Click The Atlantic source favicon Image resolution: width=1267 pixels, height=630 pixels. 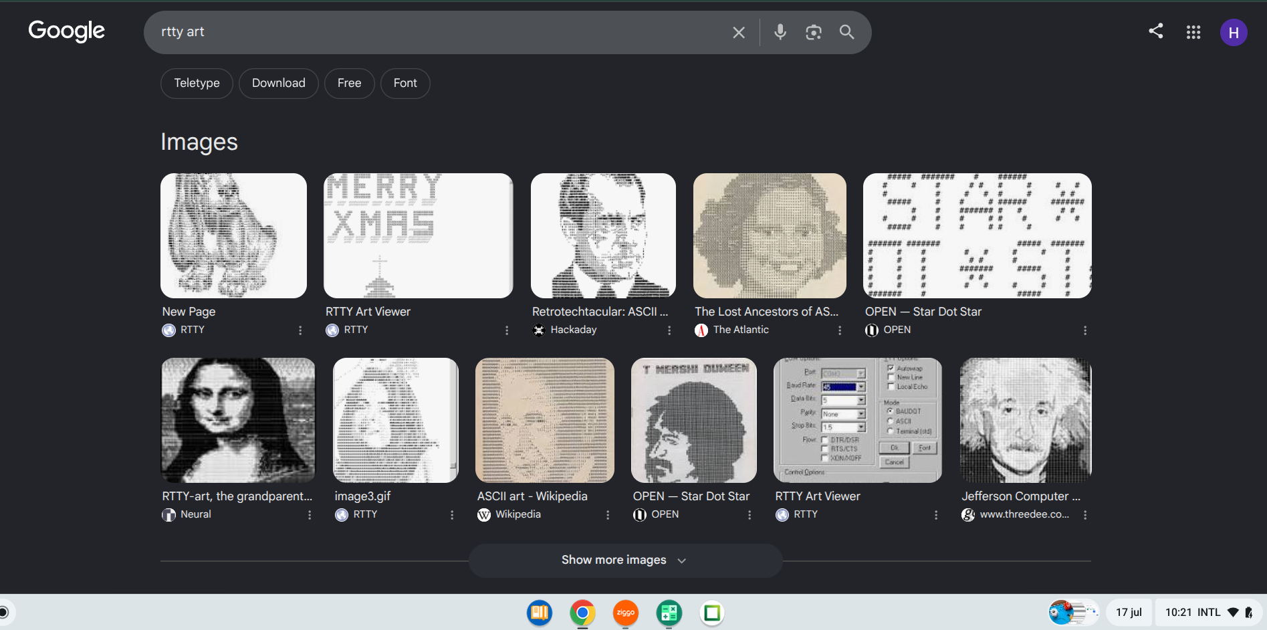coord(701,330)
